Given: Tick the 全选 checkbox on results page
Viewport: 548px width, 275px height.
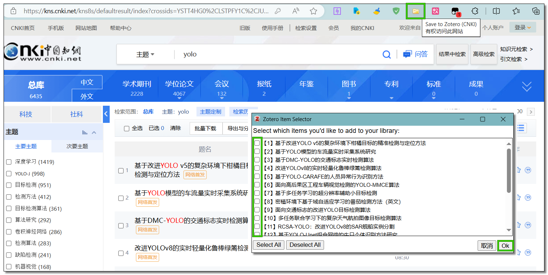Looking at the screenshot, I should pyautogui.click(x=126, y=129).
